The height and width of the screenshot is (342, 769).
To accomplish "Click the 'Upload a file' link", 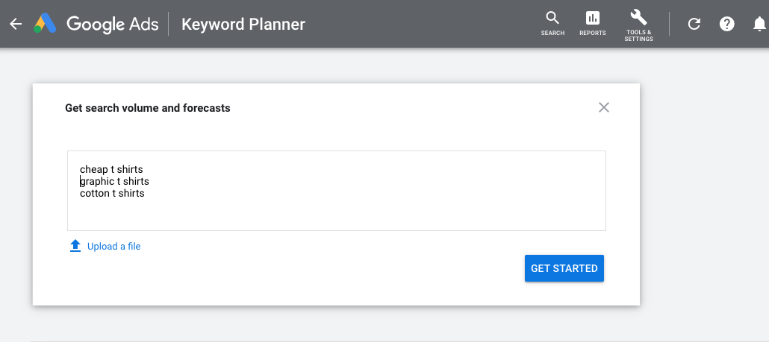I will [x=113, y=246].
